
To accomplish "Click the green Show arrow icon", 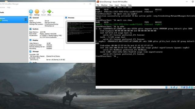I will [x=49, y=12].
